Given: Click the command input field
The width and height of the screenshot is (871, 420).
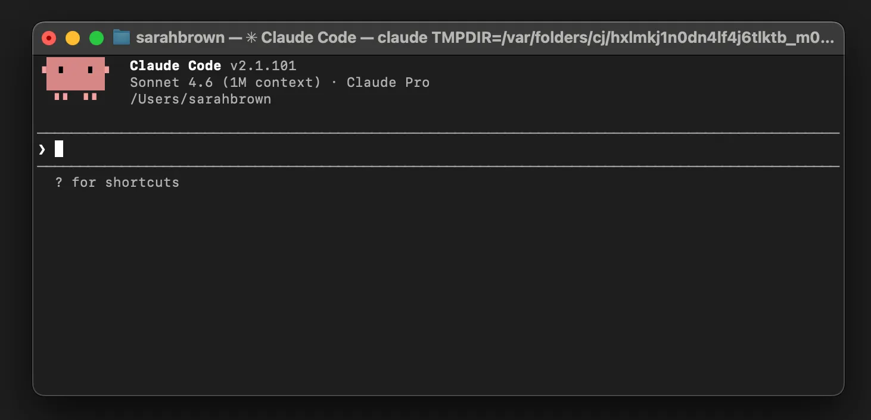Looking at the screenshot, I should [238, 149].
